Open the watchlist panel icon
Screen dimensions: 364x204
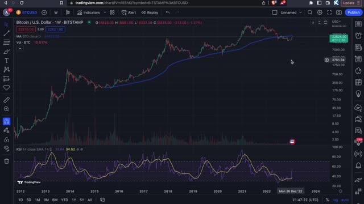358,24
